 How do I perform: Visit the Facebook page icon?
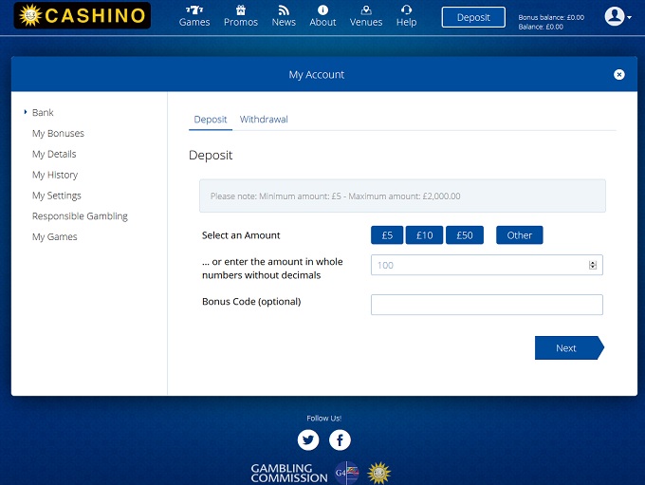pyautogui.click(x=340, y=439)
